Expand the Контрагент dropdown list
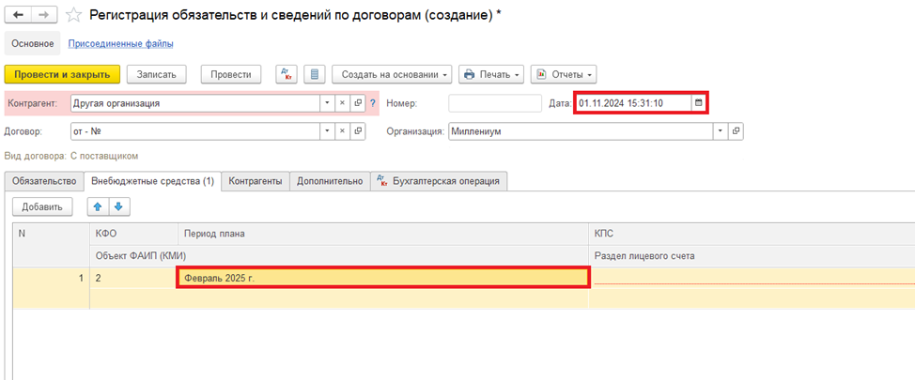915x380 pixels. click(327, 103)
